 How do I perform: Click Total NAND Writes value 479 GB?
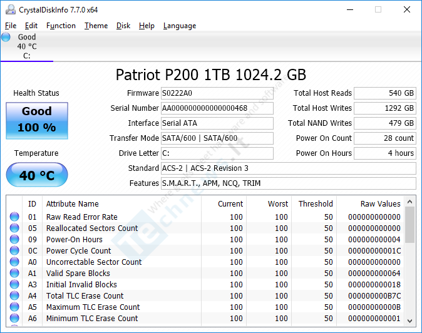tap(385, 123)
